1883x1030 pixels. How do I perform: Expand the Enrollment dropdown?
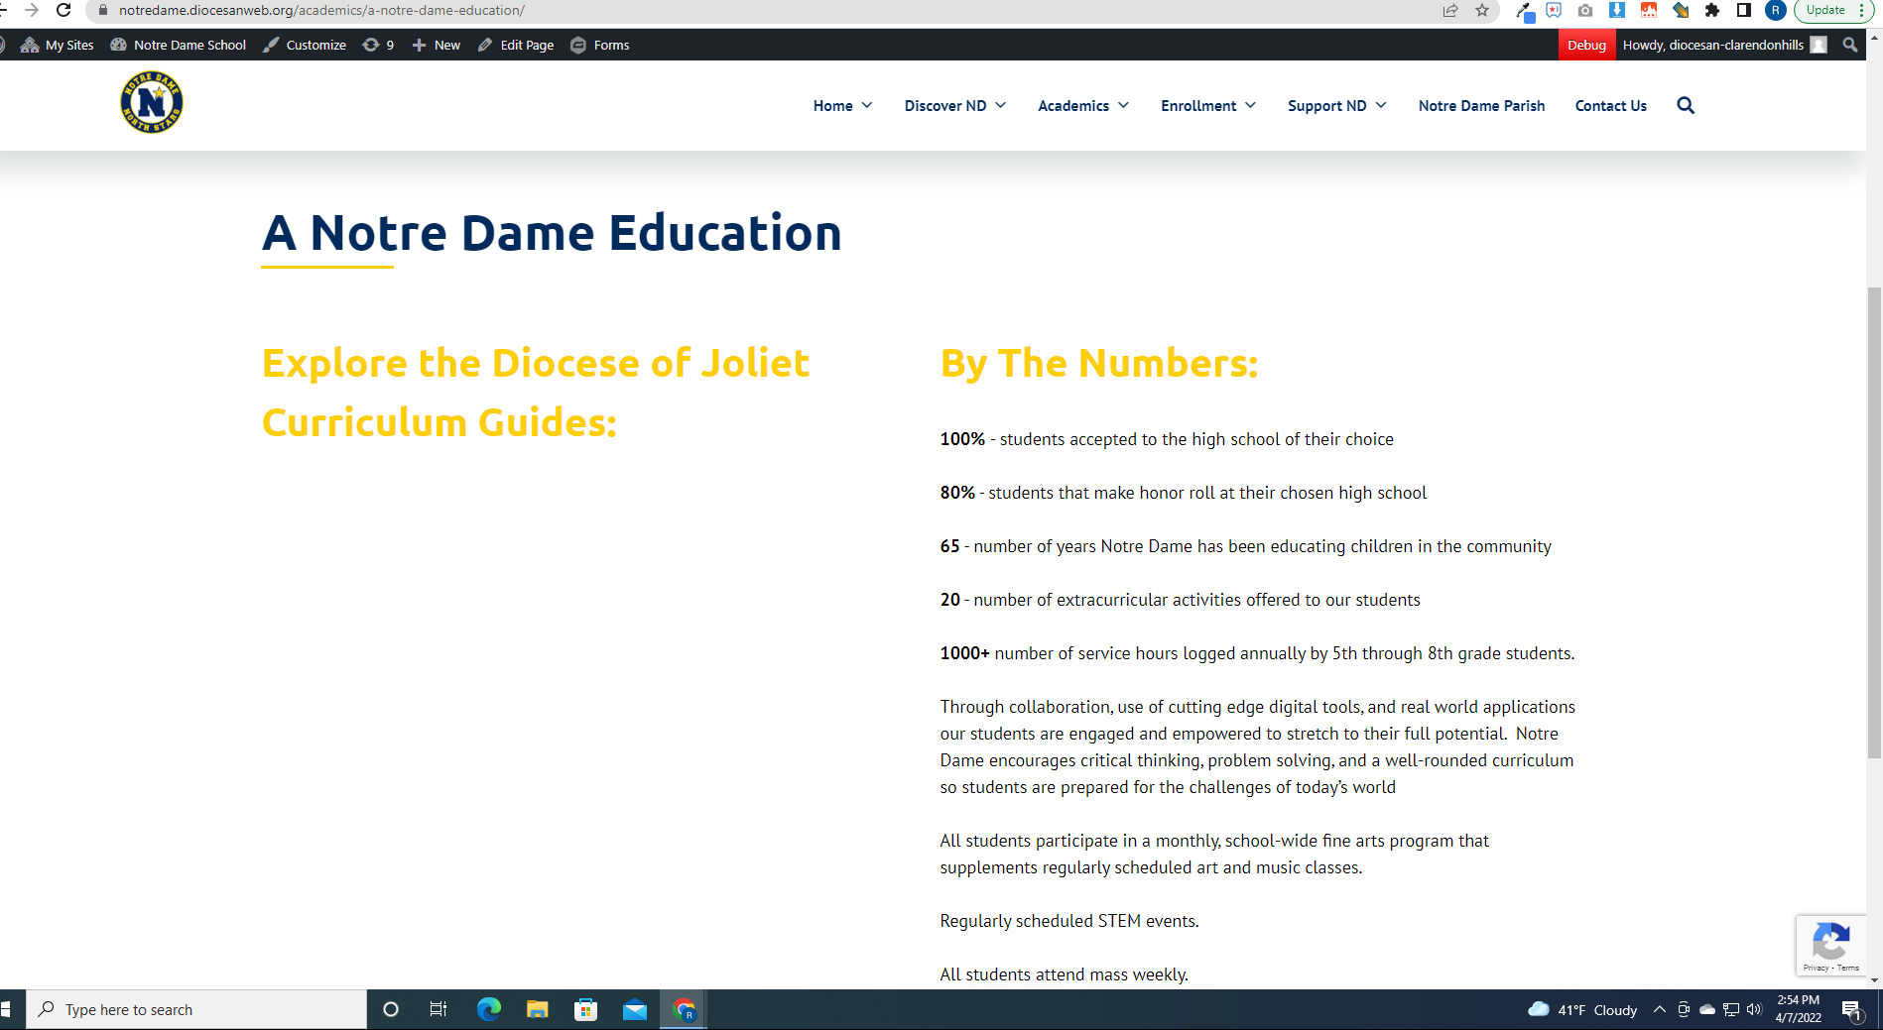point(1207,106)
